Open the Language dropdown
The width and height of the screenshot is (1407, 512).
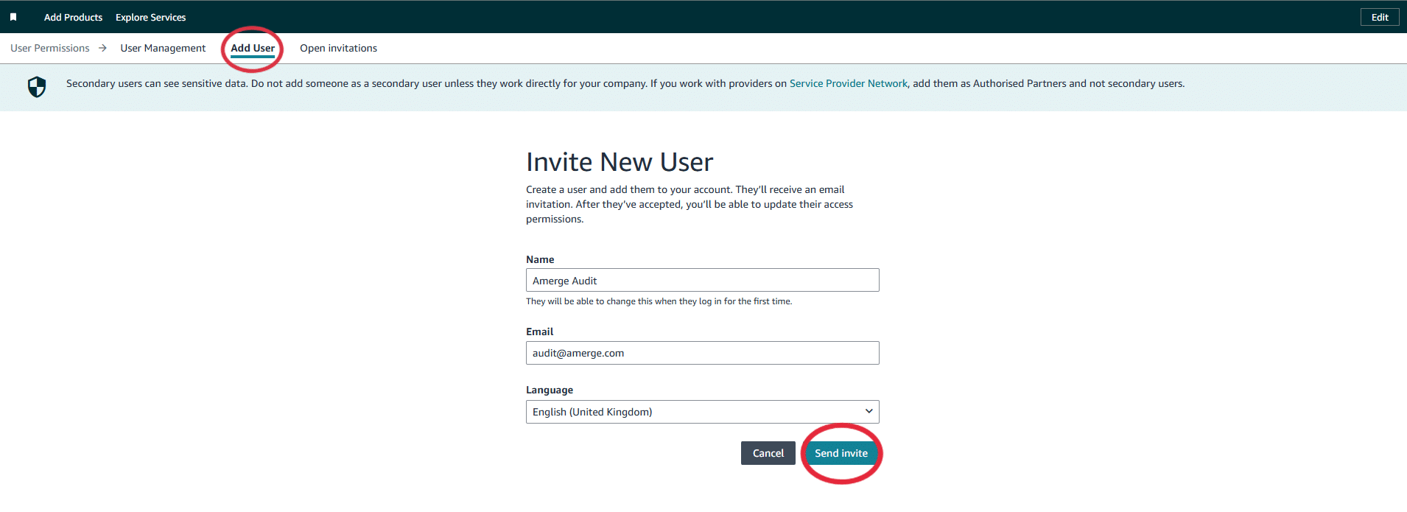coord(702,412)
